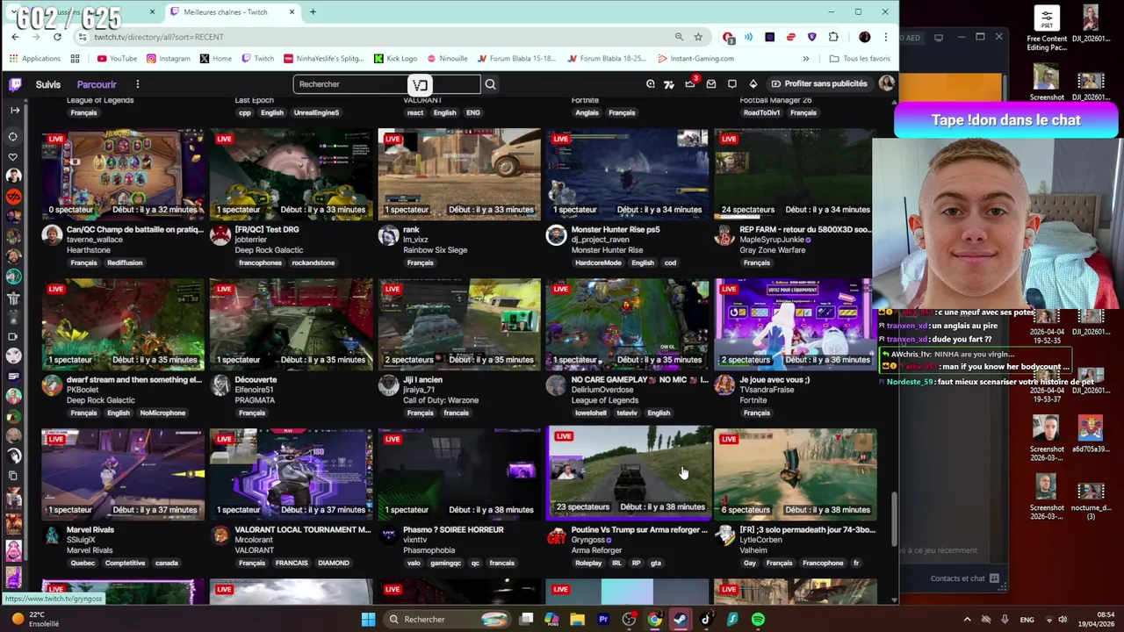Open Twitch notifications bell with badge
Image resolution: width=1124 pixels, height=632 pixels.
click(x=689, y=83)
